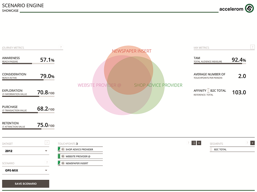Select the Retention metric row

28,125
